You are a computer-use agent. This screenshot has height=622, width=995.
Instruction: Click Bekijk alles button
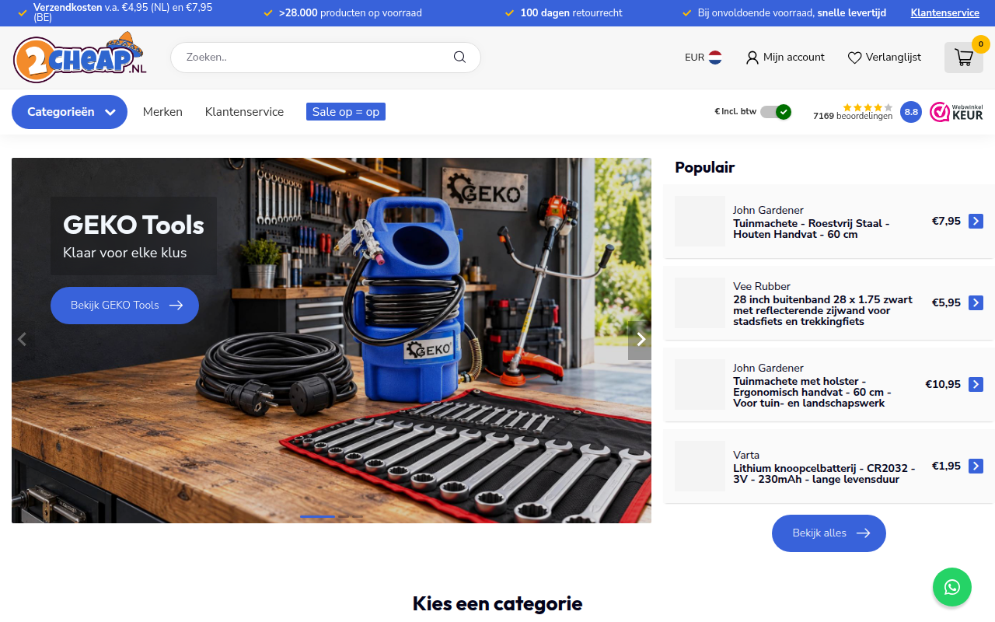(829, 533)
